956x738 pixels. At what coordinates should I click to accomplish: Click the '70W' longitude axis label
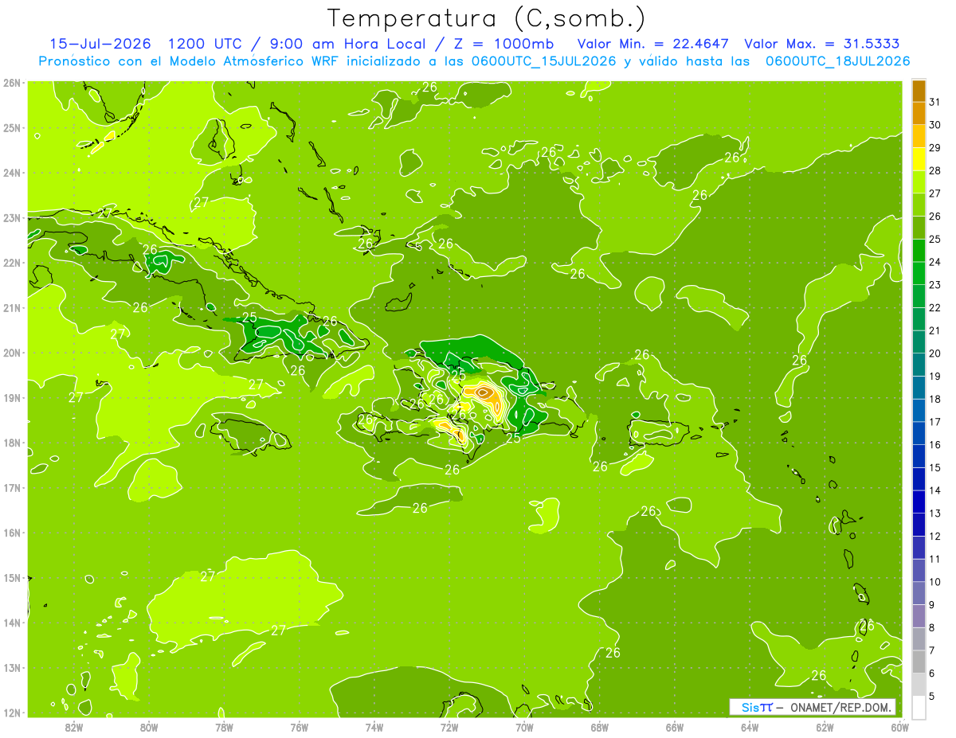click(524, 726)
